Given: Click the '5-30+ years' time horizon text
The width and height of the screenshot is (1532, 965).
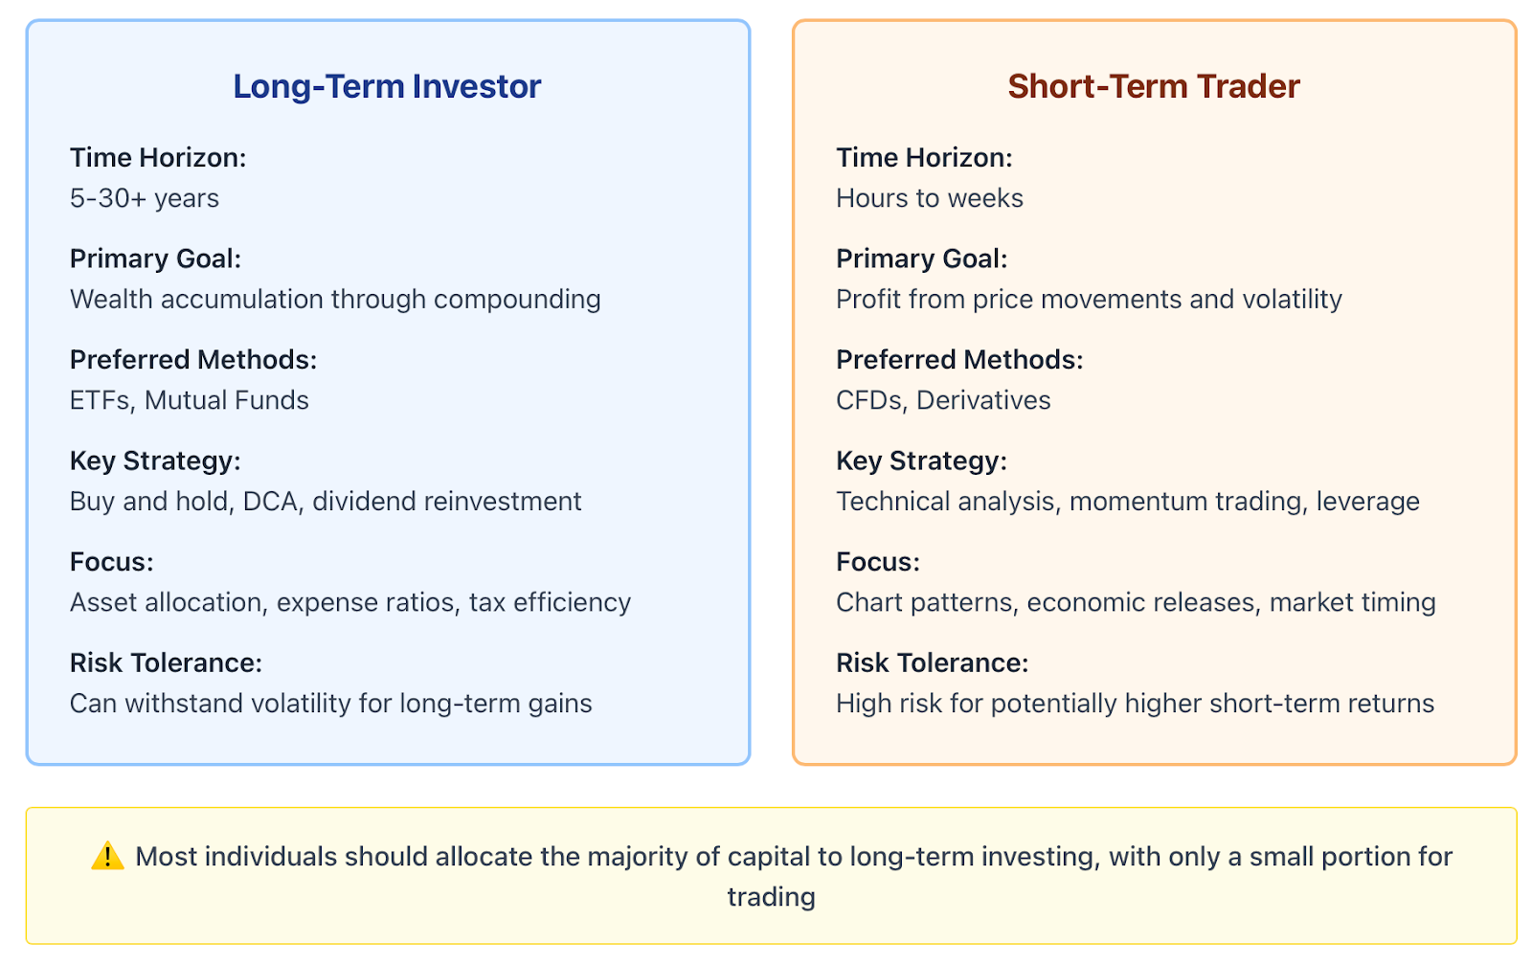Looking at the screenshot, I should pos(145,198).
